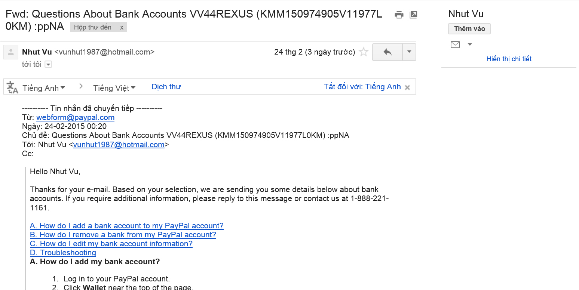The height and width of the screenshot is (290, 579).
Task: Click the print email icon
Action: pos(399,15)
